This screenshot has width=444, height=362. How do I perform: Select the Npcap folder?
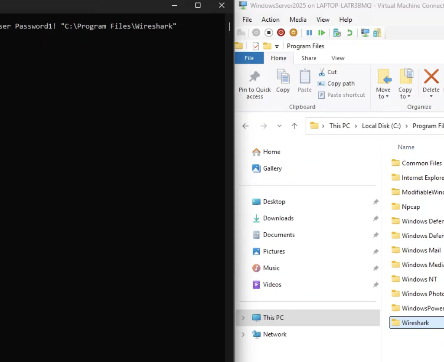click(x=405, y=207)
